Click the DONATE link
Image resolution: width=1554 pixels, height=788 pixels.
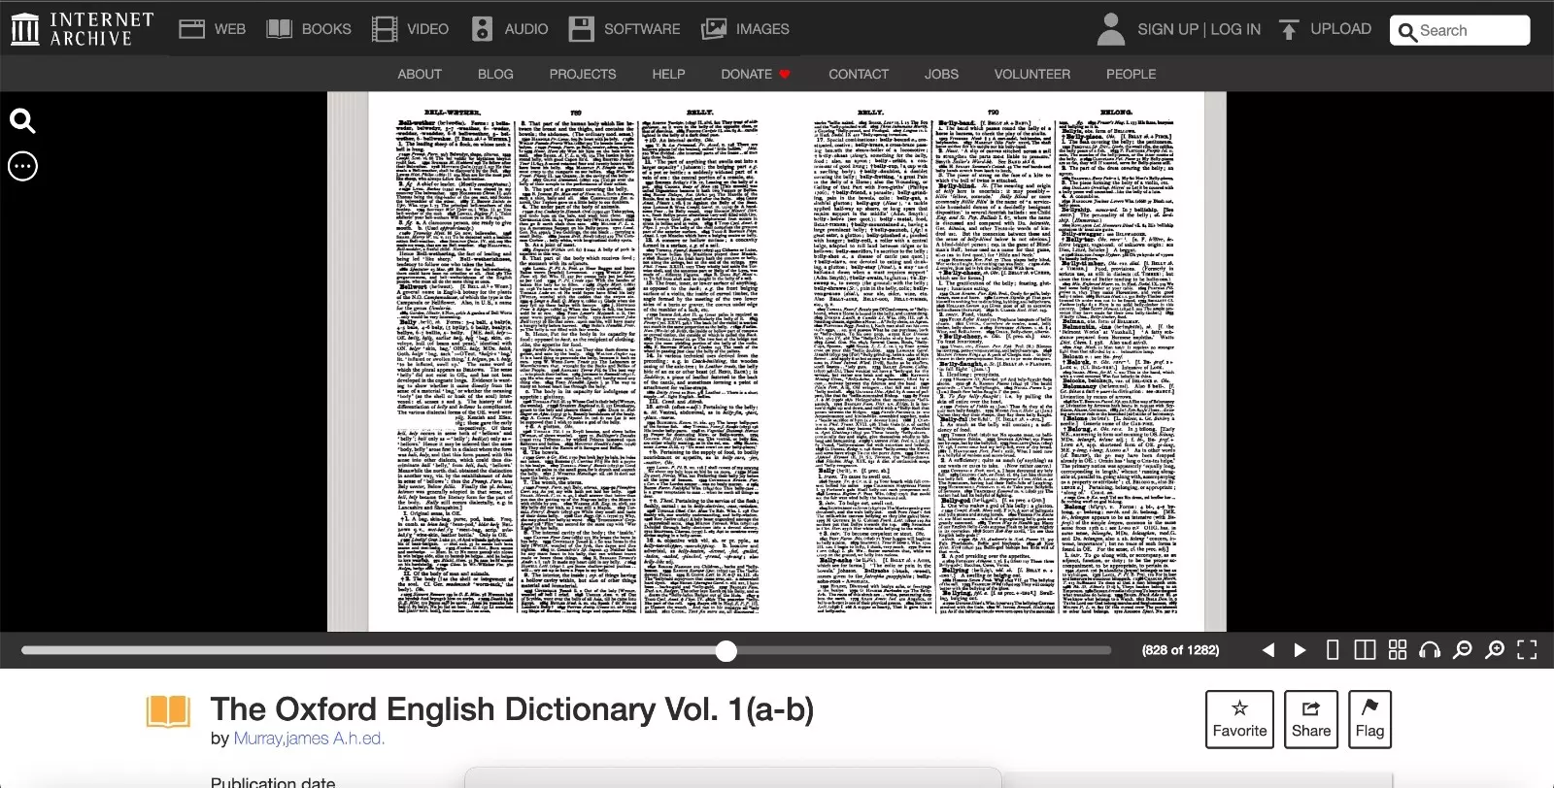click(756, 74)
